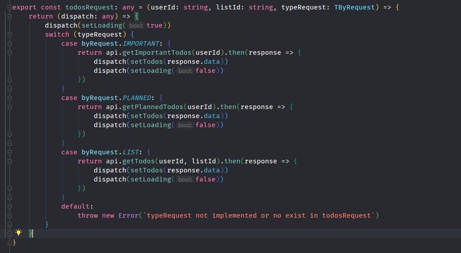The width and height of the screenshot is (461, 253).
Task: Click the 'Error' constructor name
Action: tap(128, 216)
